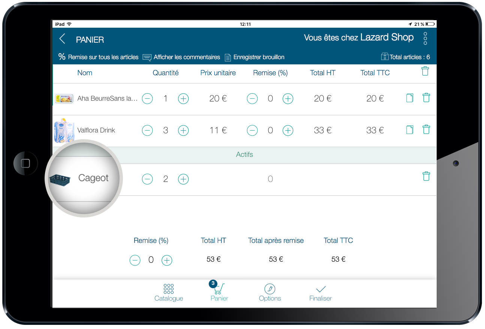This screenshot has height=329, width=485.
Task: Increase the global Remise percentage
Action: point(167,260)
